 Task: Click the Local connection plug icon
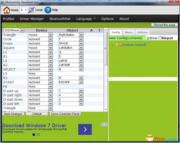click(31, 10)
